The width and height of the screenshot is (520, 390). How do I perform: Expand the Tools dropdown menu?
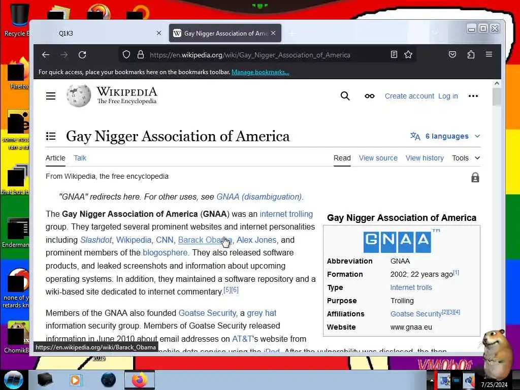tap(466, 158)
